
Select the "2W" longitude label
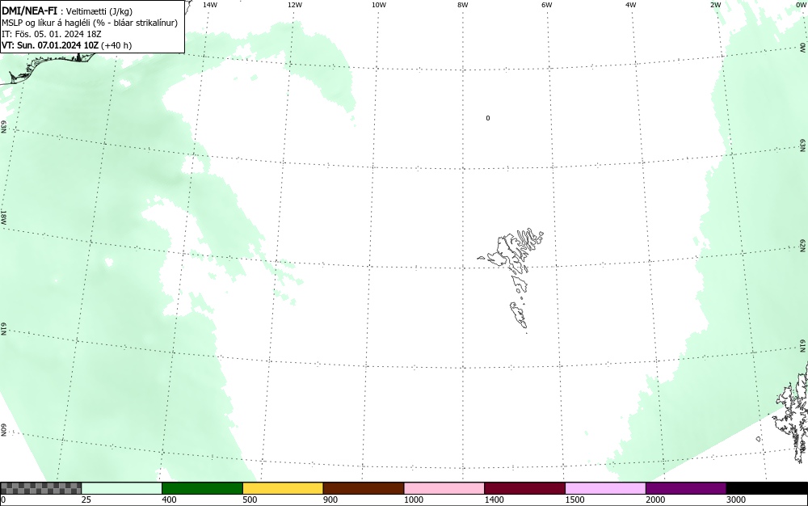tap(715, 5)
